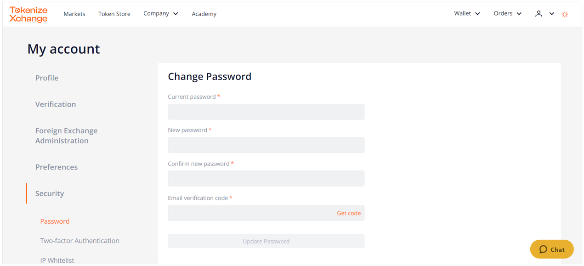The width and height of the screenshot is (584, 266).
Task: Visit the Academy section
Action: tap(204, 14)
